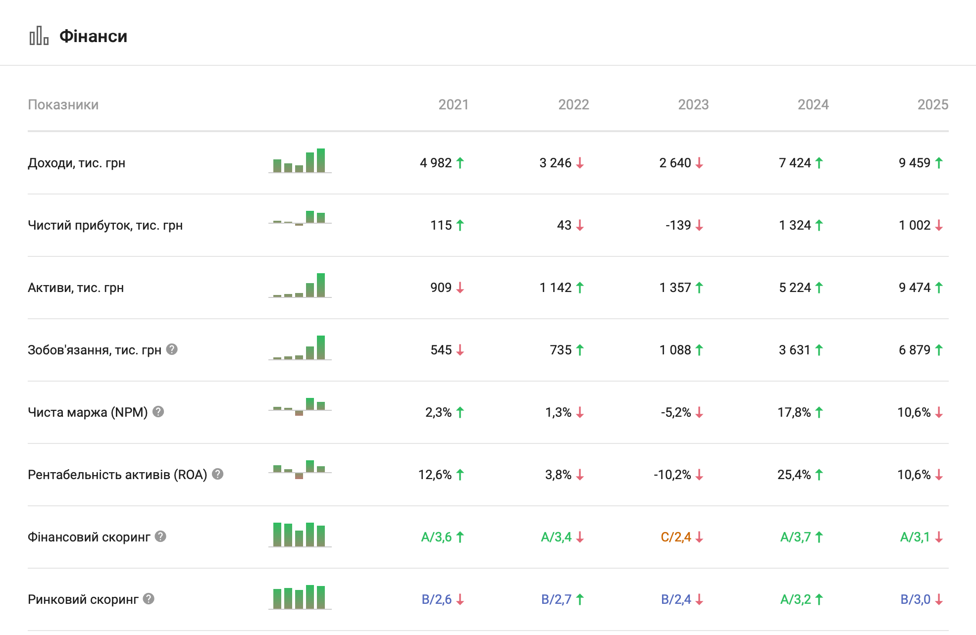Click the Фінанси section title
Image resolution: width=976 pixels, height=635 pixels.
coord(93,36)
